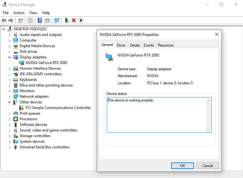
Task: Maximize the Device Manager window
Action: (x=221, y=4)
